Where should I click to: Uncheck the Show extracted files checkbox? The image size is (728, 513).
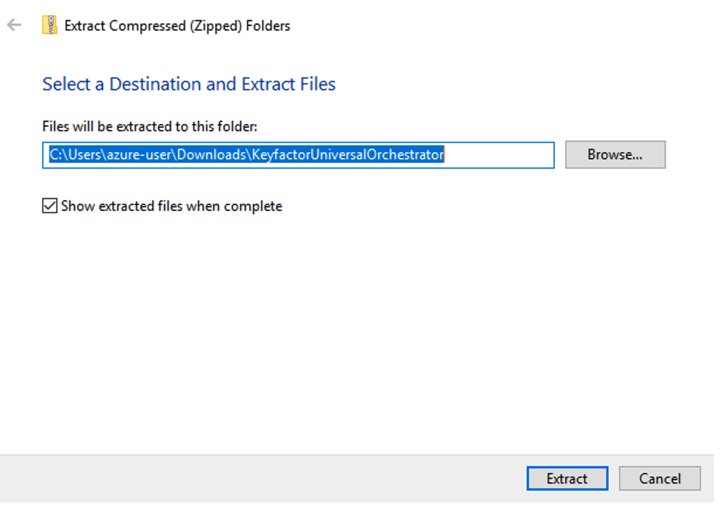click(x=50, y=206)
